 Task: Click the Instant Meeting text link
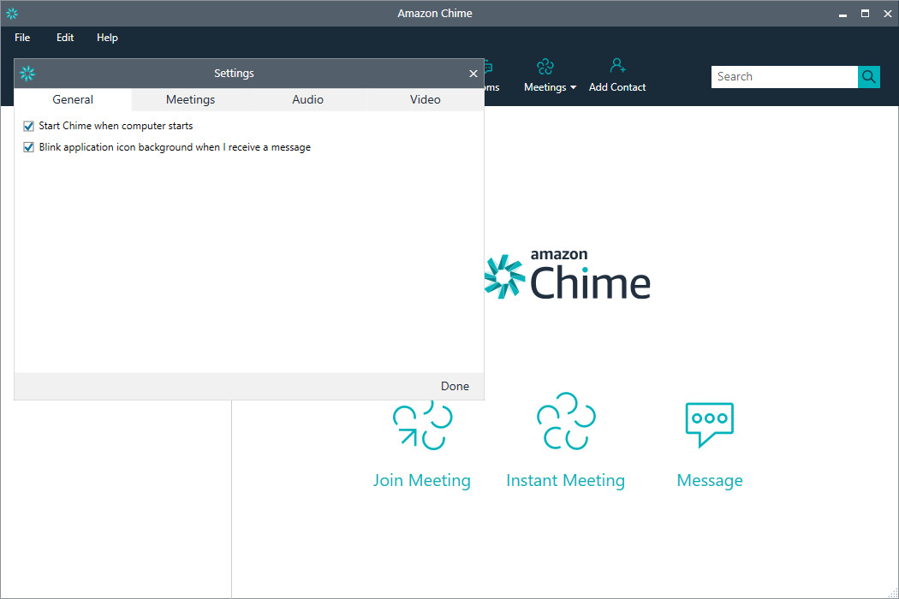pos(565,480)
